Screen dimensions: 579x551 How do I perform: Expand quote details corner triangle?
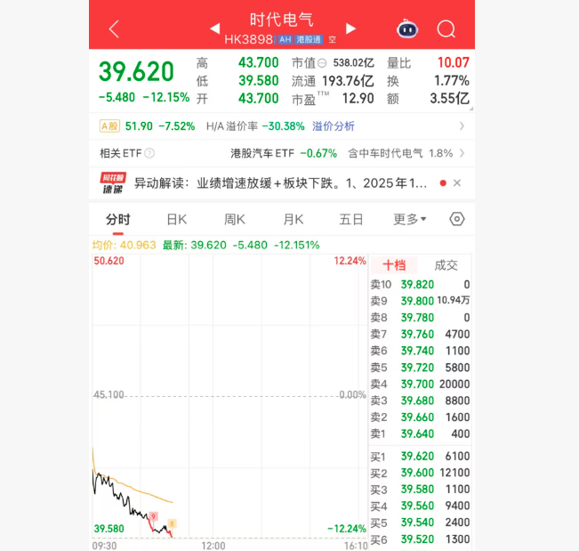click(470, 109)
